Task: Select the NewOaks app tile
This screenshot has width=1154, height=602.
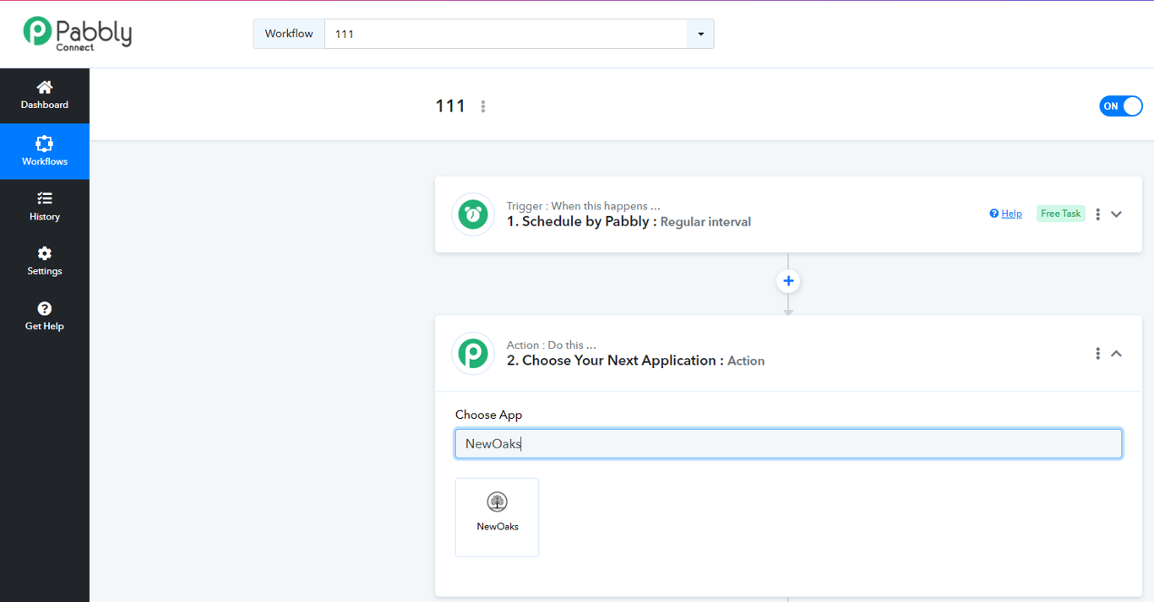Action: coord(497,518)
